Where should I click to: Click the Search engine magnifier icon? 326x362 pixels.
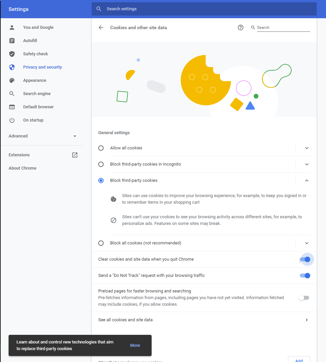click(x=12, y=94)
